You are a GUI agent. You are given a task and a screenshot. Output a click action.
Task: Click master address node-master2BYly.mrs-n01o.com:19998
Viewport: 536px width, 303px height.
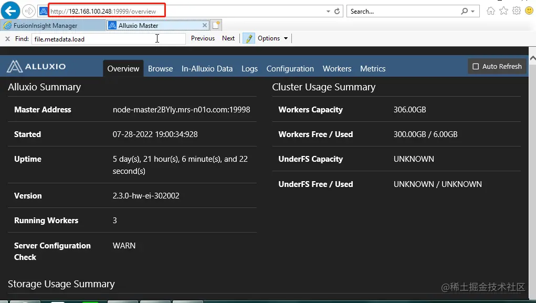(182, 109)
